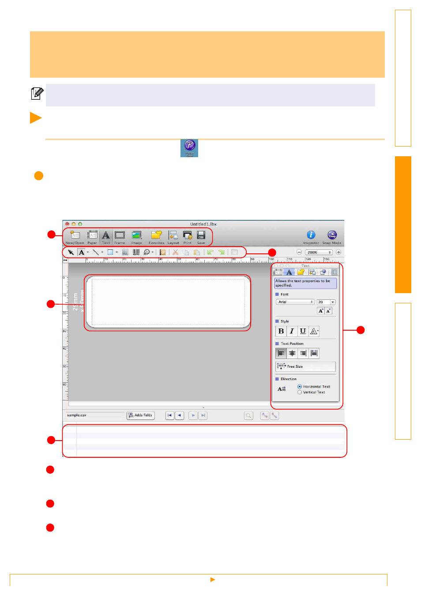Click the date/time stamp tool
421x596 pixels.
coord(147,252)
